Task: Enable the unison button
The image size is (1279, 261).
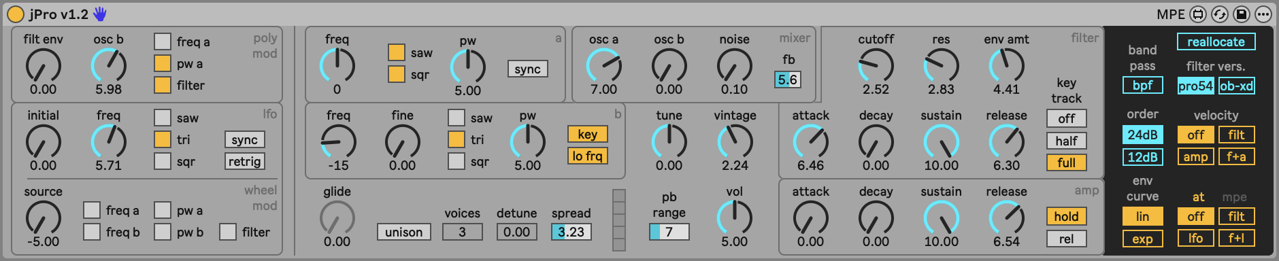Action: click(x=403, y=232)
